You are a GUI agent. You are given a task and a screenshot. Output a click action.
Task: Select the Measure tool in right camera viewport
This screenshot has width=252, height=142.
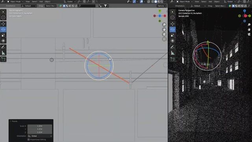[172, 53]
